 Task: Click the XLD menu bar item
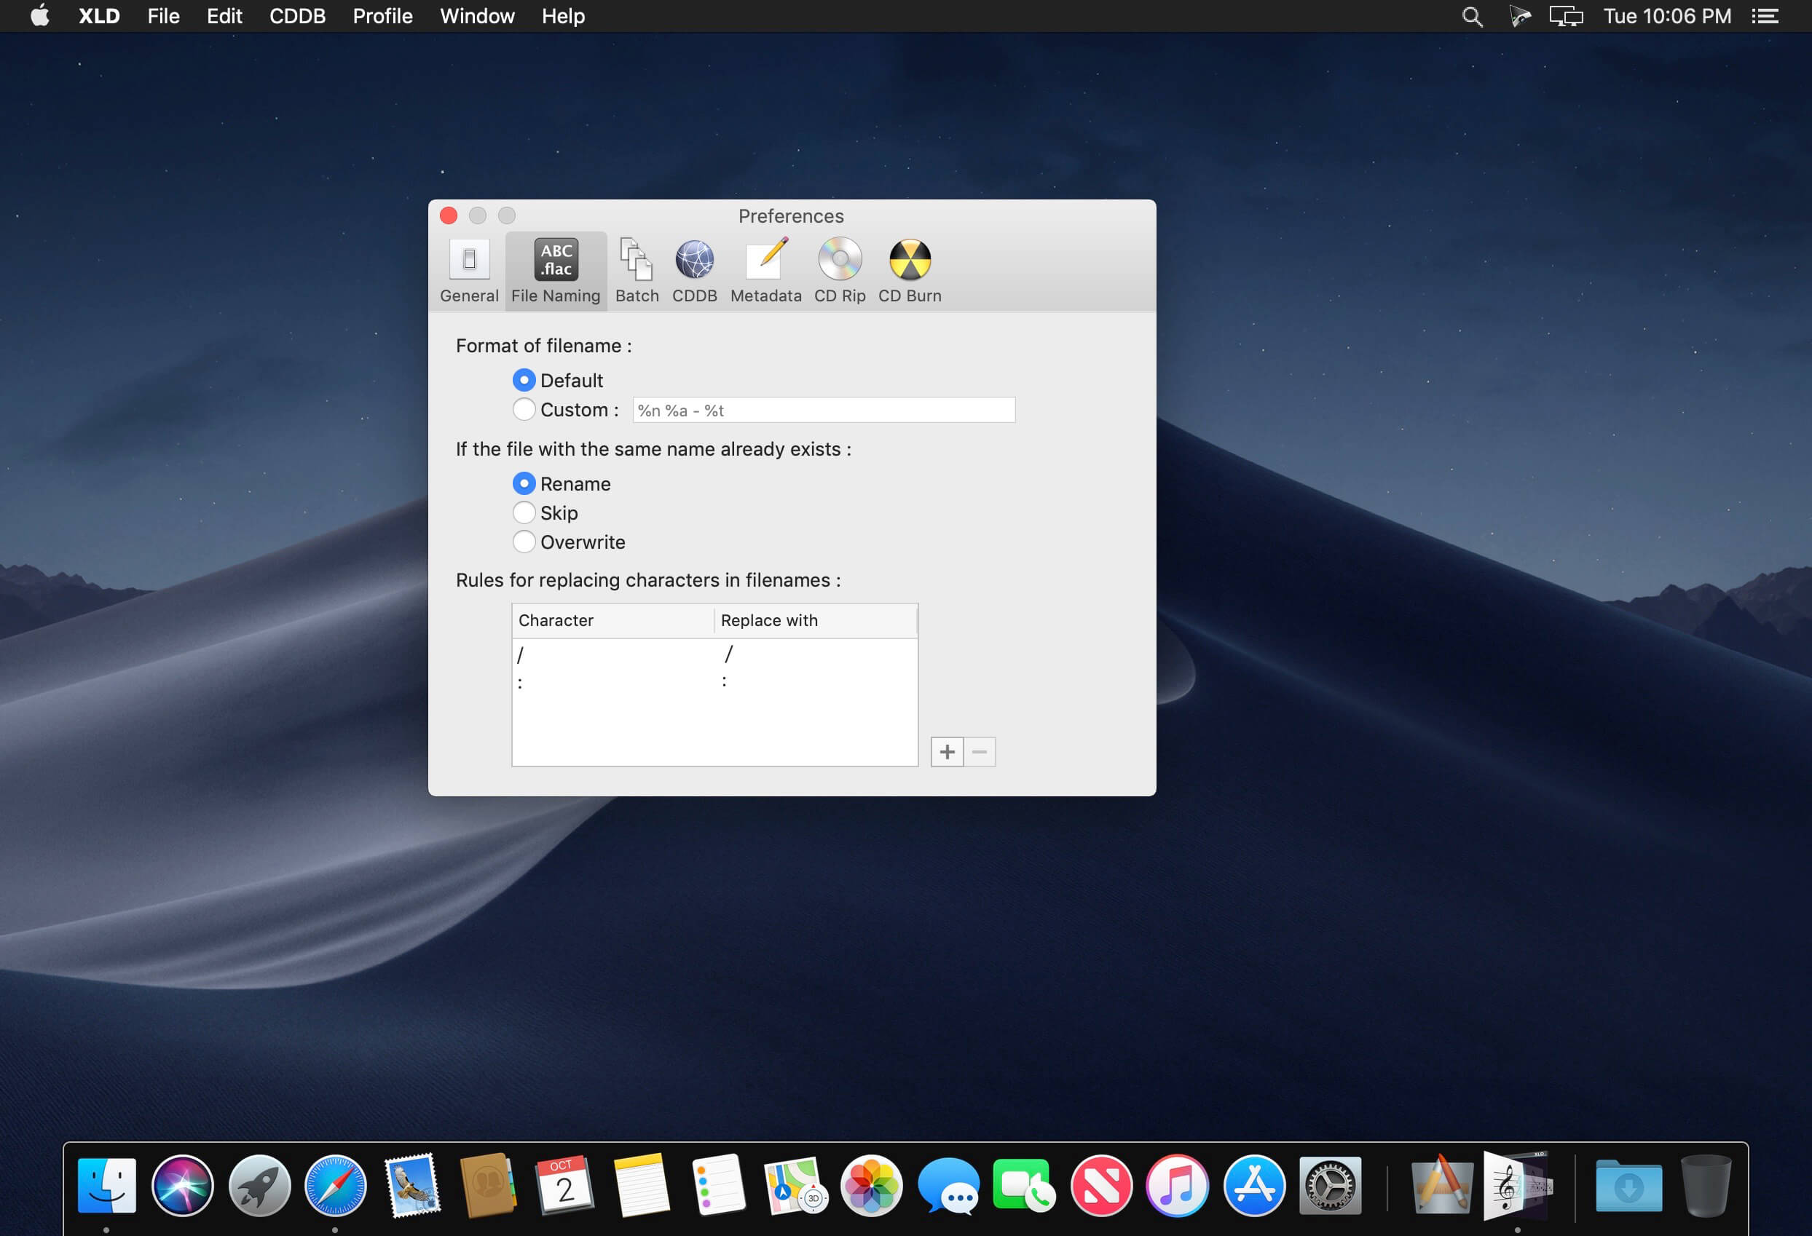tap(99, 17)
